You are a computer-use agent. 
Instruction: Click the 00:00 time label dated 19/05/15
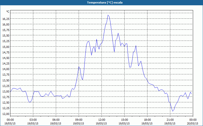pos(10,120)
